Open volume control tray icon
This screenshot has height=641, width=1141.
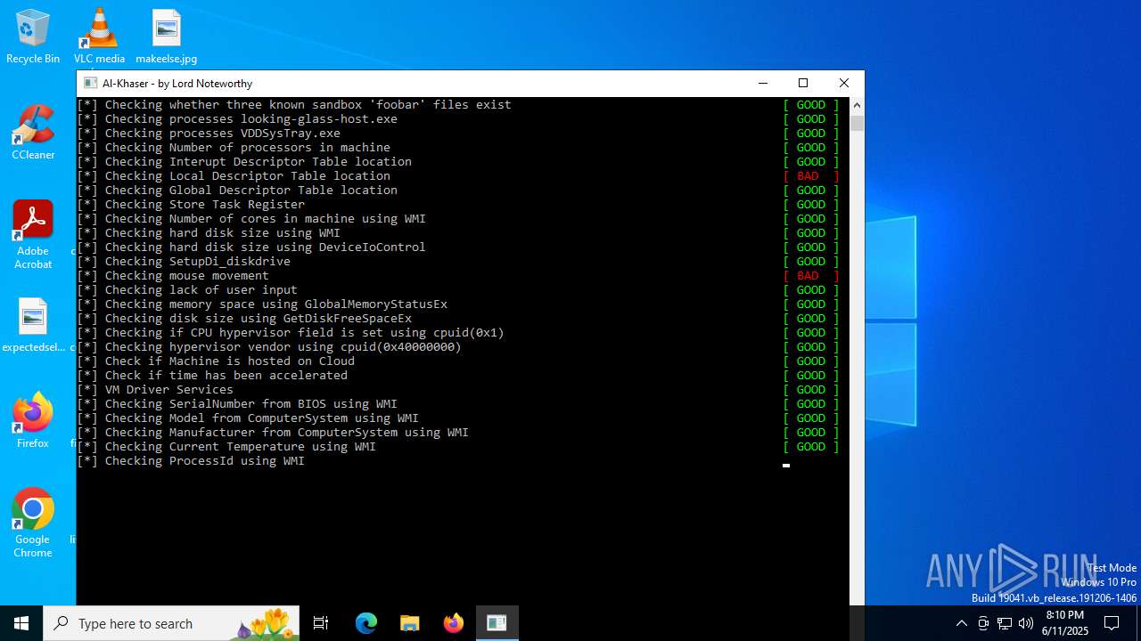[1026, 623]
